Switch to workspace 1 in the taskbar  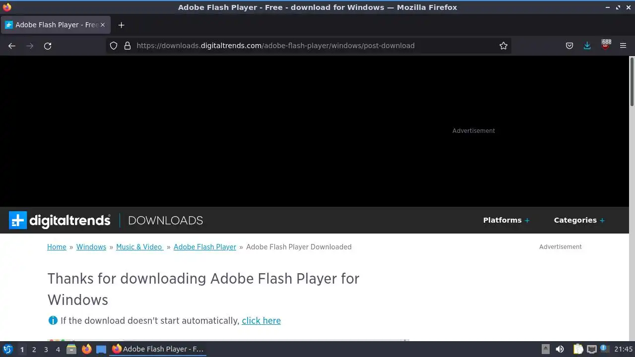(x=22, y=350)
